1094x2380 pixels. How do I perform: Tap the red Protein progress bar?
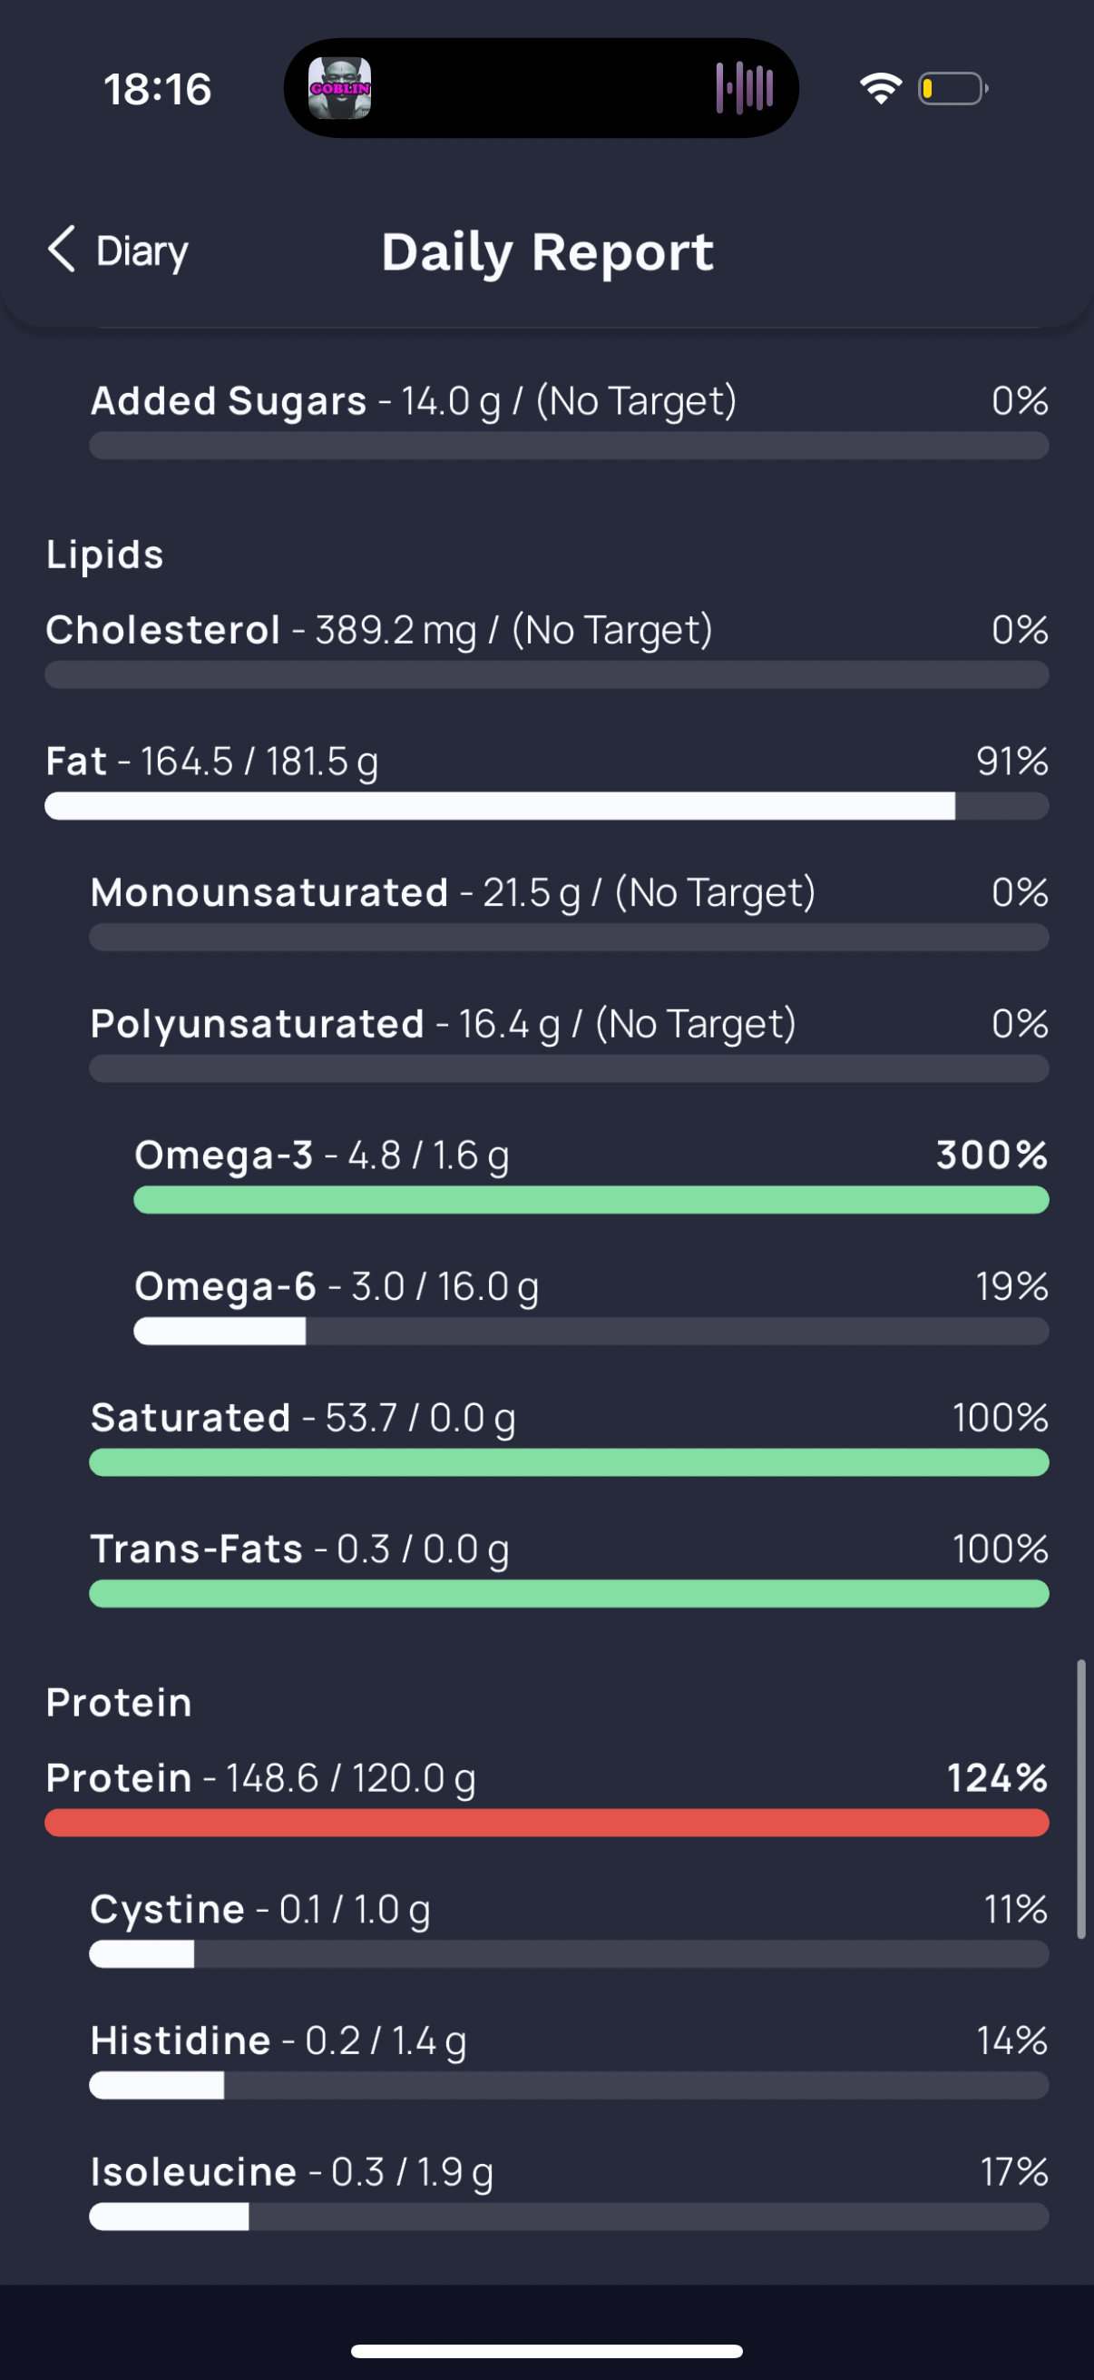(x=546, y=1823)
